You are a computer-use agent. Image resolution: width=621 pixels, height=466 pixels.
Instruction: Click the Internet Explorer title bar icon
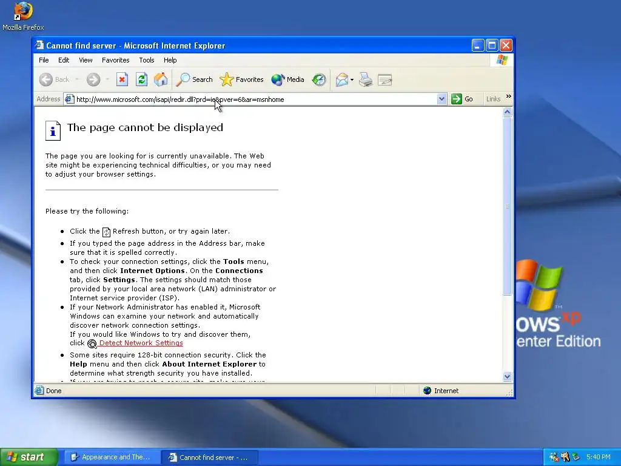tap(39, 45)
